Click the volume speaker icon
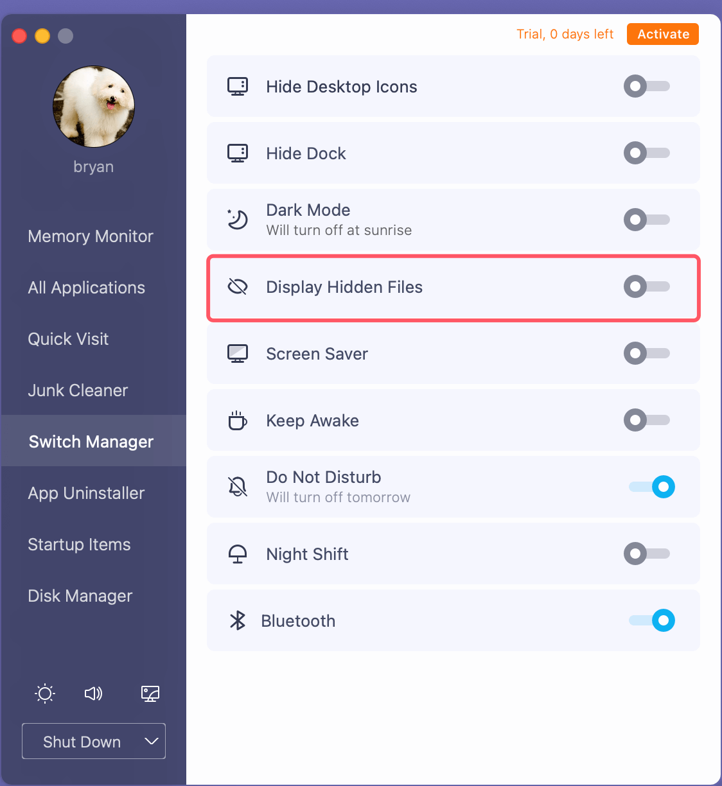 (x=94, y=694)
